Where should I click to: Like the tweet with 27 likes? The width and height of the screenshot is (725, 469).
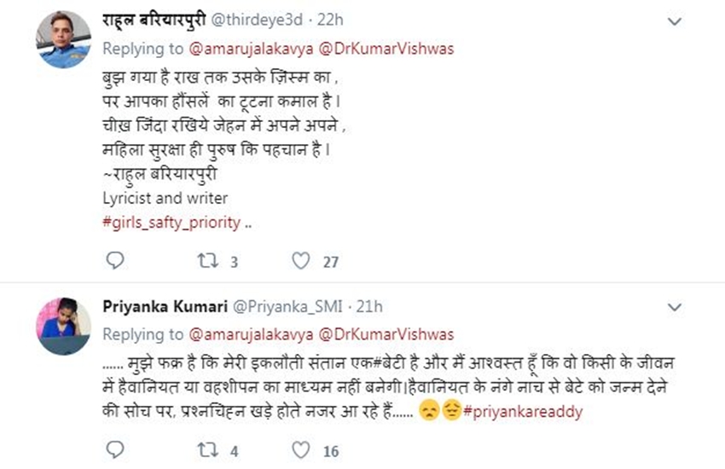(300, 262)
